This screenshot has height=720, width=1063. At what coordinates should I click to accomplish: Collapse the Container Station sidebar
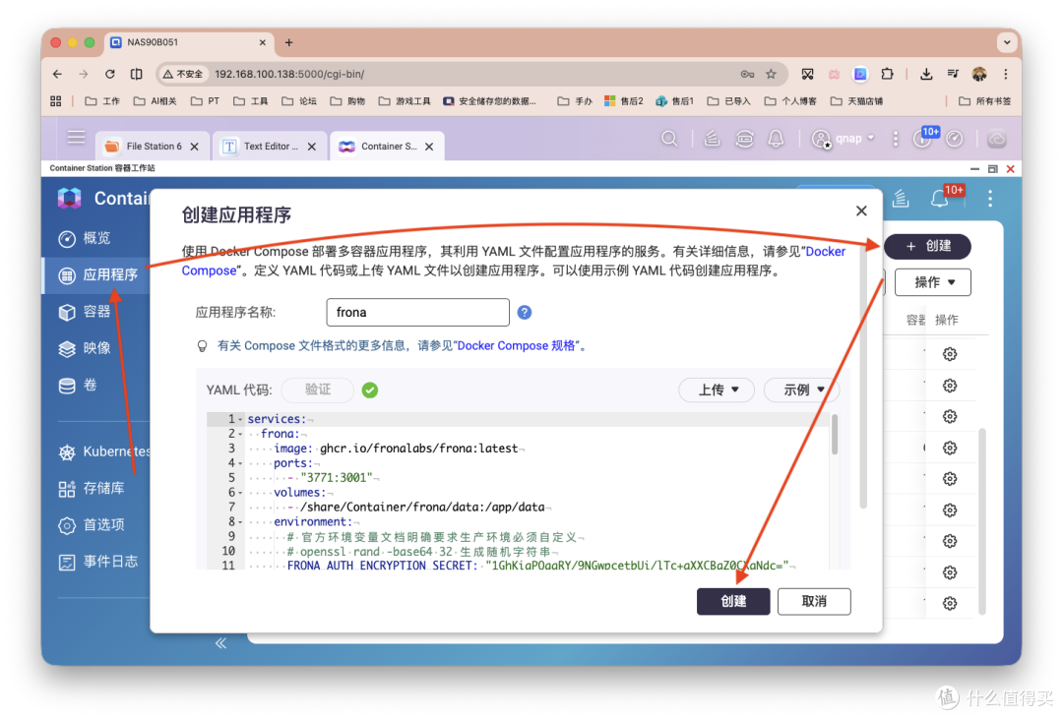(221, 643)
